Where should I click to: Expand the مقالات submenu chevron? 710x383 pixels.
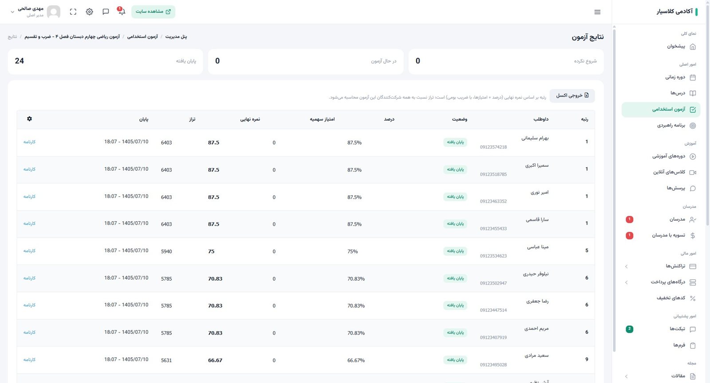[626, 376]
